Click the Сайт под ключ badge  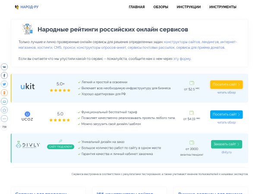[60, 147]
